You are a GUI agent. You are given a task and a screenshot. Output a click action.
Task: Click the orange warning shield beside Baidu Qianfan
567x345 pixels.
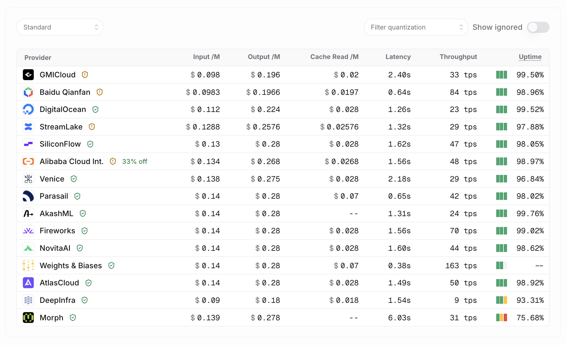100,92
